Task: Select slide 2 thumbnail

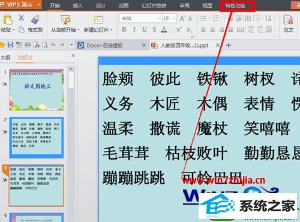Action: point(37,138)
